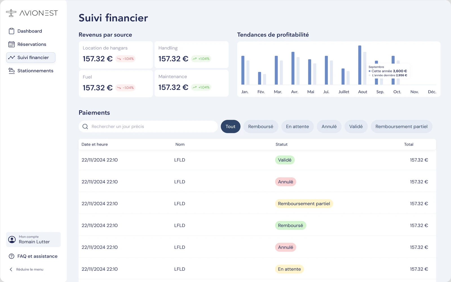Click the search magnifier icon in Paiements
This screenshot has width=451, height=282.
[x=85, y=127]
